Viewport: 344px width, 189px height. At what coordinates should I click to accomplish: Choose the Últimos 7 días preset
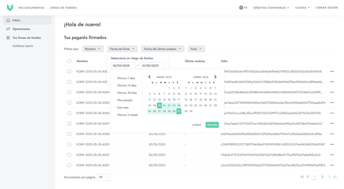coord(126,78)
